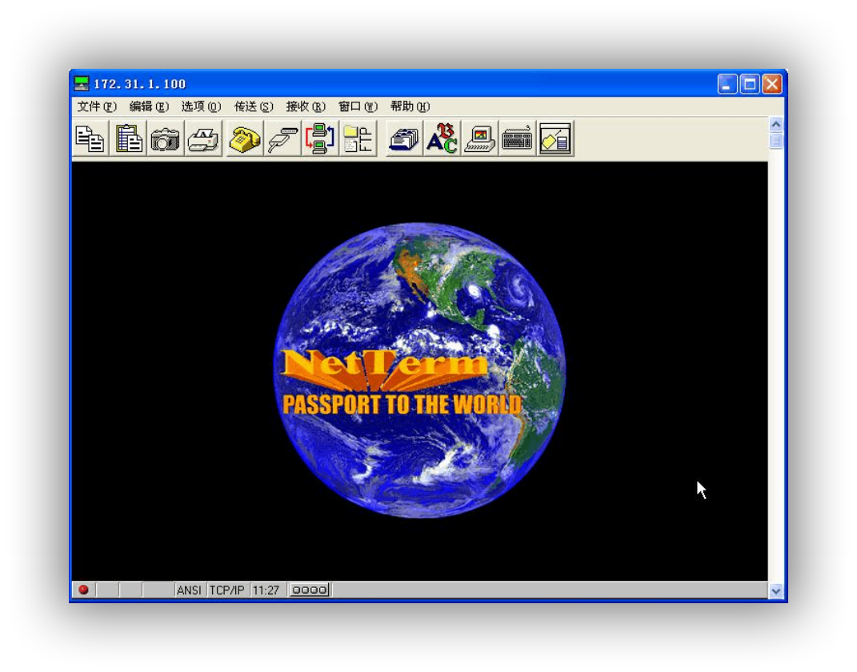Image resolution: width=857 pixels, height=672 pixels.
Task: Click the Copy toolbar icon
Action: [90, 138]
